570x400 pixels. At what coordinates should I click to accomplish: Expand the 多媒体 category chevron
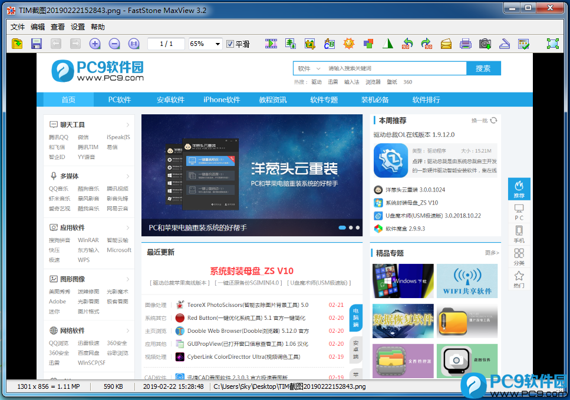[x=128, y=176]
